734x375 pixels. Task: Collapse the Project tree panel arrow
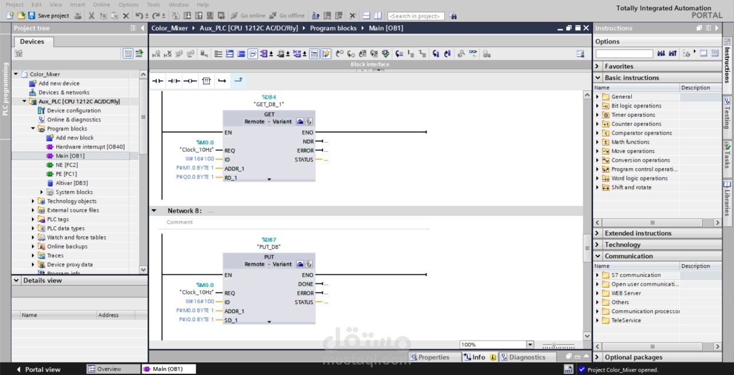[x=142, y=28]
